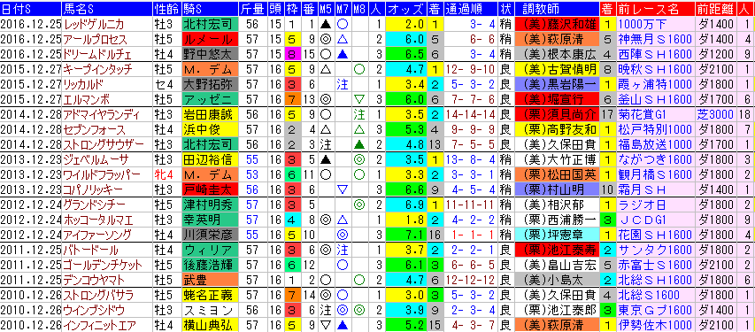Viewport: 755px width, 332px height.
Task: Click jockey cell 岩田康誠
Action: point(211,115)
